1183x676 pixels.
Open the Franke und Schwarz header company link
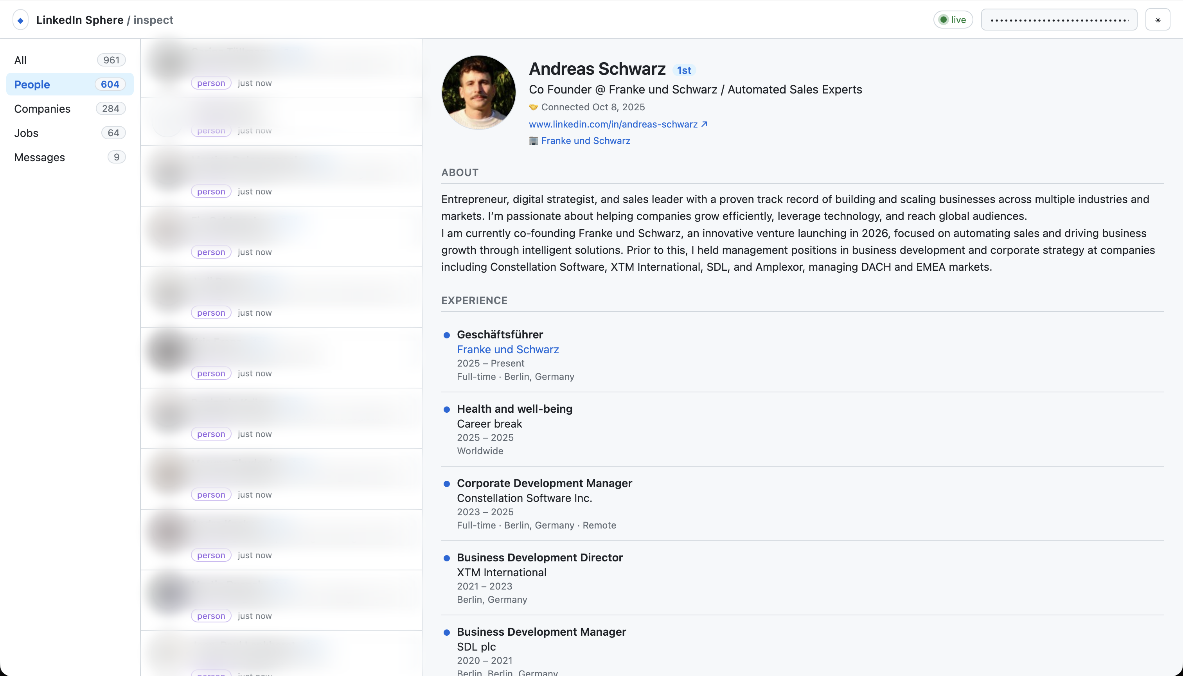click(586, 141)
